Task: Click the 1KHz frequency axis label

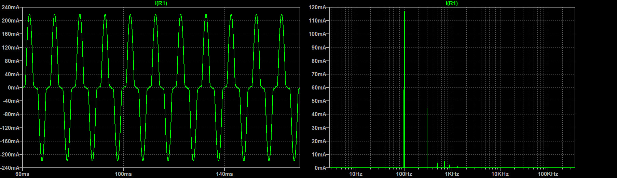Action: click(x=452, y=174)
